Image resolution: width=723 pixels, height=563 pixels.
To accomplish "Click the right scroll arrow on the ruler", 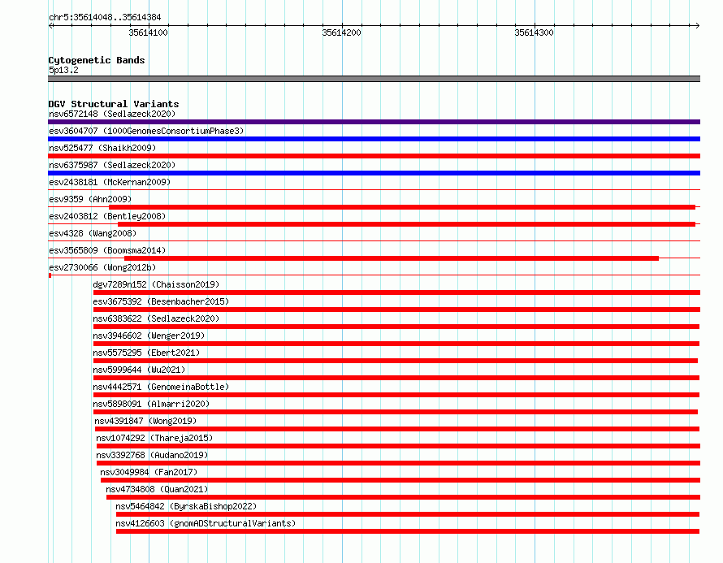I will point(697,26).
